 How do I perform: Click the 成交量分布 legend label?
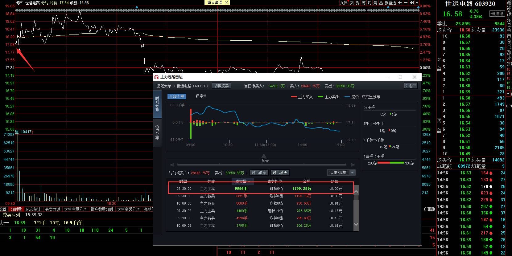371,97
